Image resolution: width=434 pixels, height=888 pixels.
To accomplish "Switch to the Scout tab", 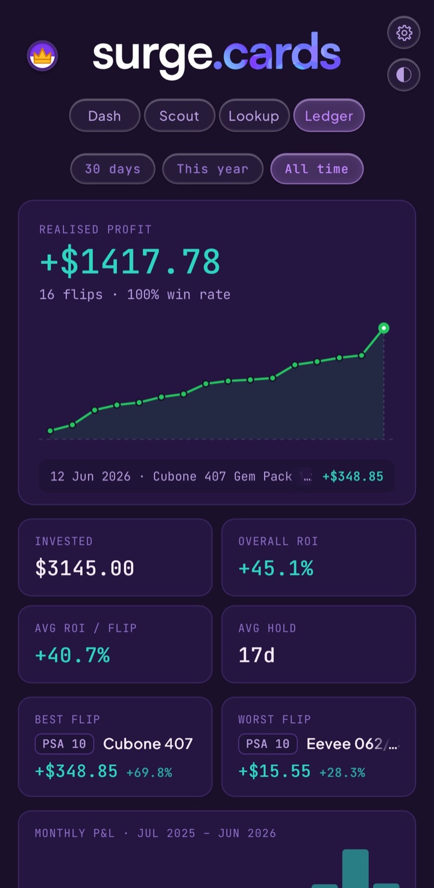I will [x=180, y=115].
